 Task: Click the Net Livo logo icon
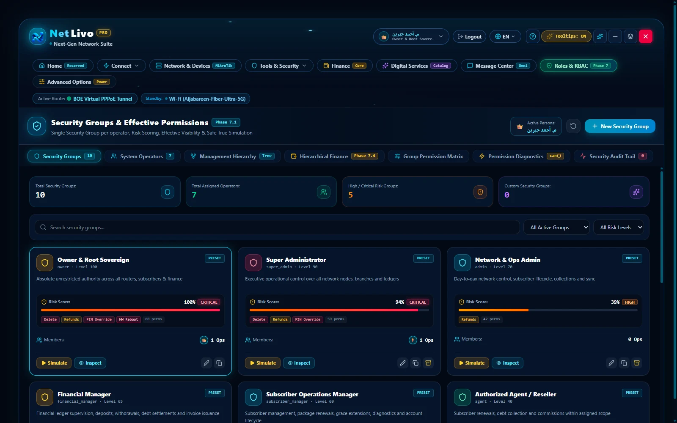[37, 36]
